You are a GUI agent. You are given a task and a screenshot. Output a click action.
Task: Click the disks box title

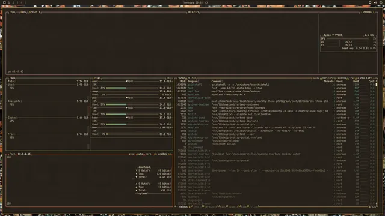tap(97, 78)
